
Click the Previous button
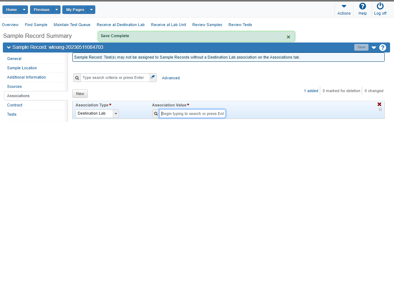pos(42,10)
